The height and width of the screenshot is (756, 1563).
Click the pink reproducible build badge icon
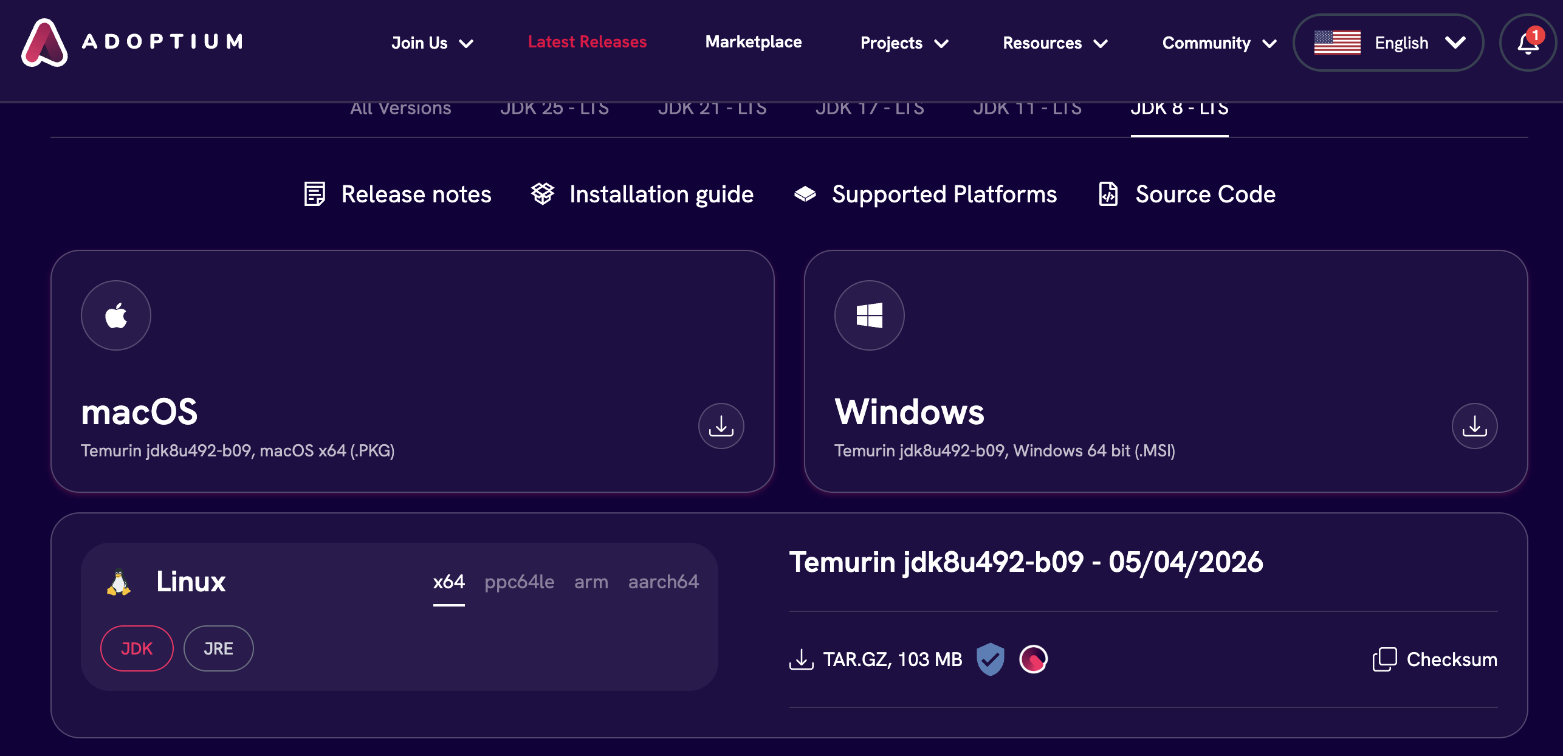pyautogui.click(x=1033, y=659)
